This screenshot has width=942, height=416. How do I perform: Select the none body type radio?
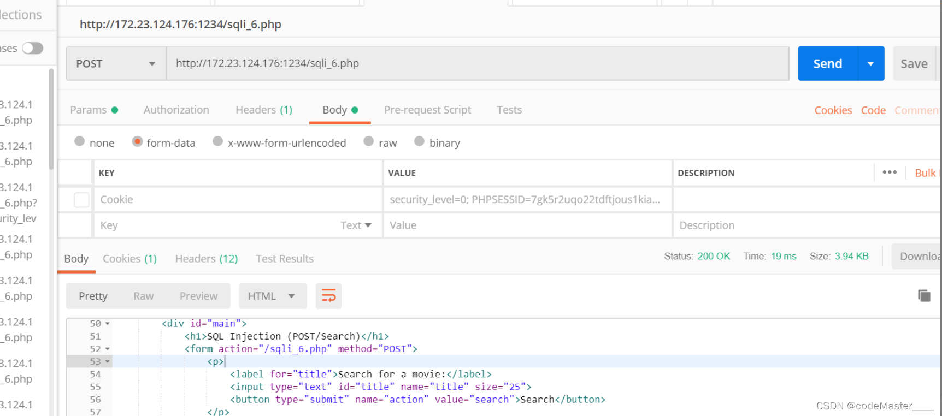[x=80, y=141]
